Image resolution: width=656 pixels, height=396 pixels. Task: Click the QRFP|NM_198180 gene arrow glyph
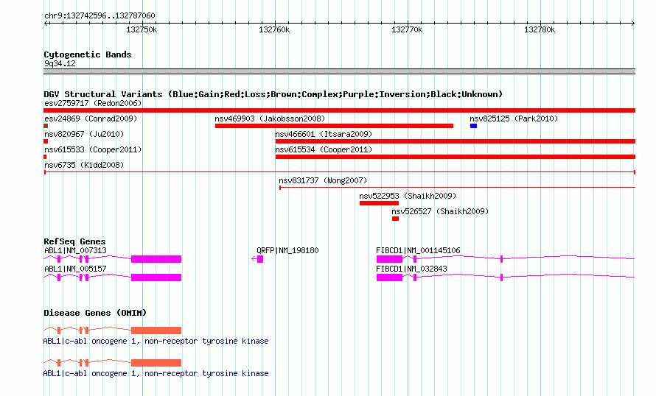(x=257, y=259)
